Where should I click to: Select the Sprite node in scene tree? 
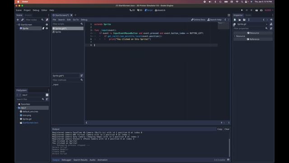tap(25, 28)
